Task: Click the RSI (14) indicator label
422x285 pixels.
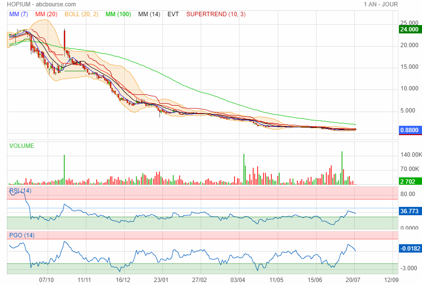Action: click(x=21, y=191)
